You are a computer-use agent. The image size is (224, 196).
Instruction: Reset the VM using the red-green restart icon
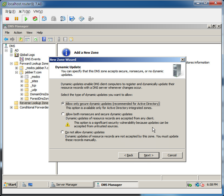pyautogui.click(x=35, y=19)
